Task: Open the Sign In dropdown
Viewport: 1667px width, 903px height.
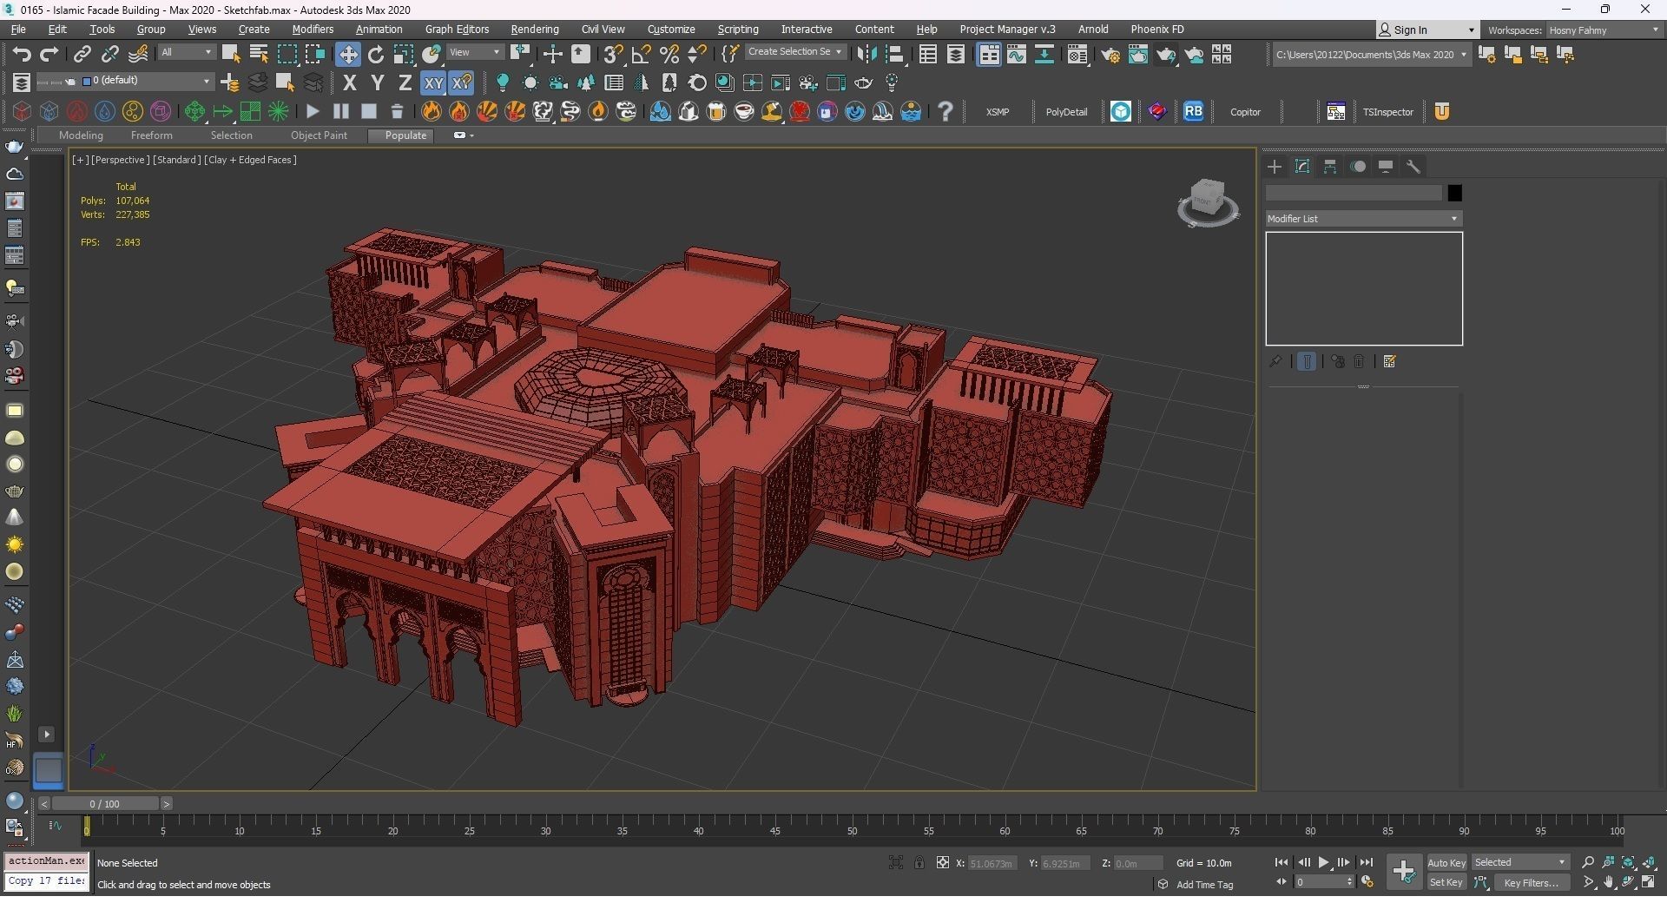Action: tap(1427, 30)
